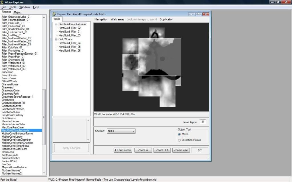Click the regions list scroll down arrow
Image resolution: width=292 pixels, height=182 pixels.
tap(44, 173)
